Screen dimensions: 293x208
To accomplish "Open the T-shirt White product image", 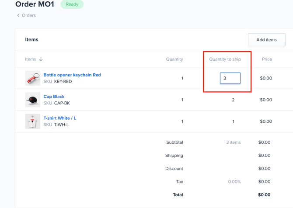I will pos(33,121).
